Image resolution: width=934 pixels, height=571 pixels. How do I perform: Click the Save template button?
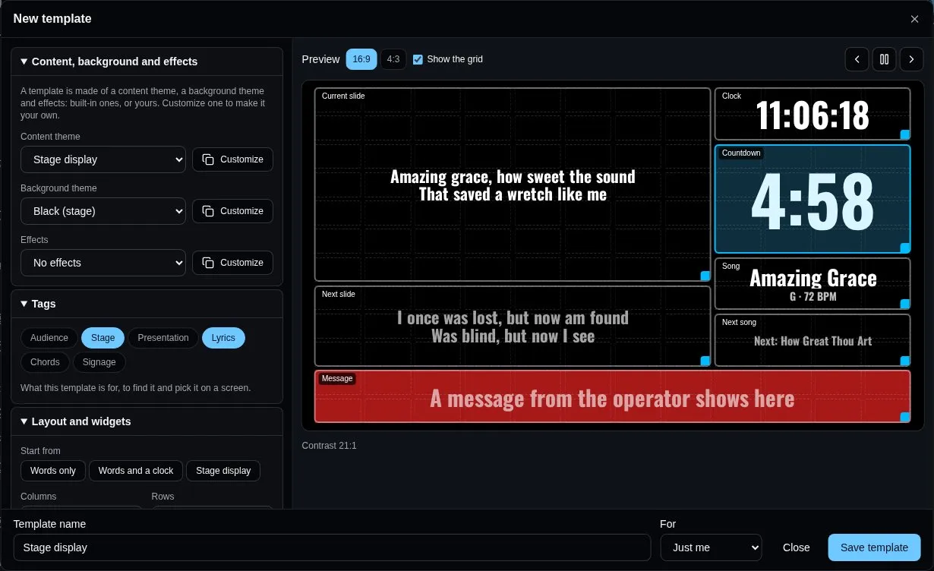click(874, 547)
